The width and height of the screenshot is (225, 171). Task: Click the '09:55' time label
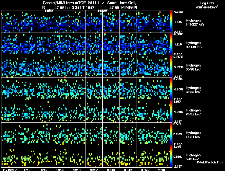click(145, 170)
